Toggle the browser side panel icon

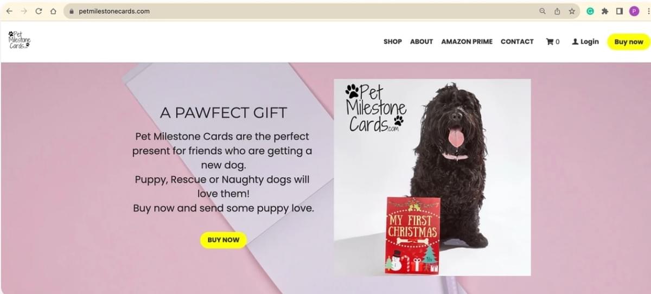pyautogui.click(x=620, y=11)
